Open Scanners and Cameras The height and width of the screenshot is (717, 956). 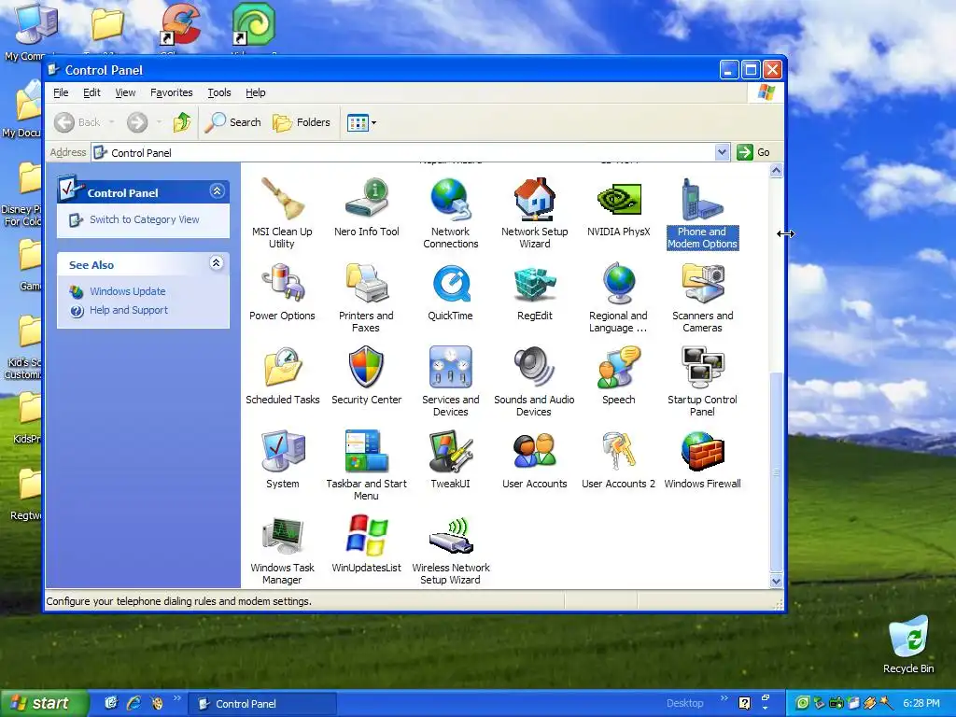[702, 296]
